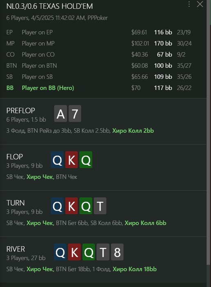
Task: Open the three-dot options menu
Action: [x=189, y=4]
